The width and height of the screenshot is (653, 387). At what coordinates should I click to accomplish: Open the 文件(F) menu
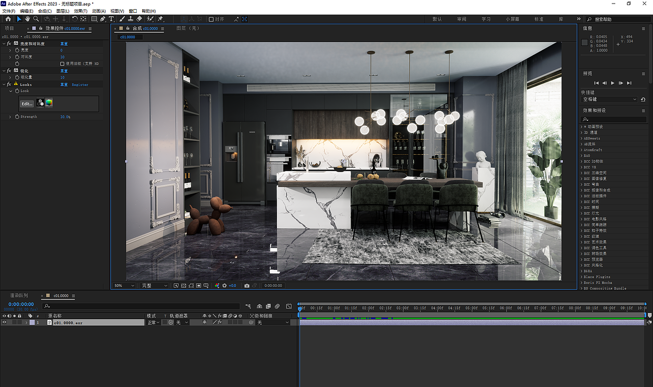point(9,11)
